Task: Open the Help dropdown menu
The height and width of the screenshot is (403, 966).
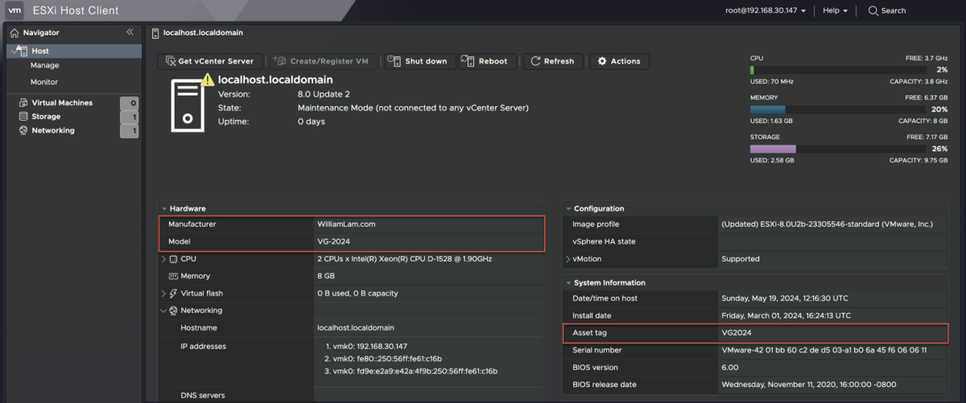Action: click(835, 10)
